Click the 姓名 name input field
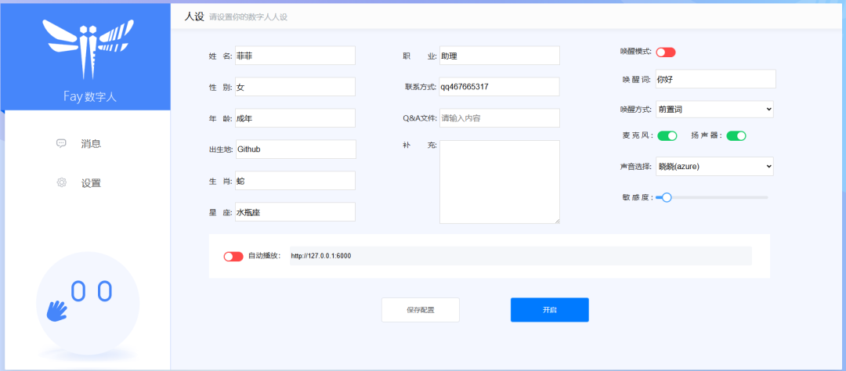 click(x=294, y=56)
